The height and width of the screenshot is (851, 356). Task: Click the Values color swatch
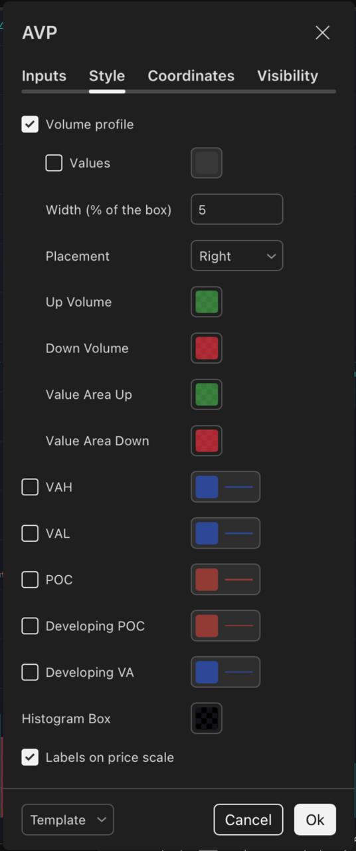[x=207, y=163]
